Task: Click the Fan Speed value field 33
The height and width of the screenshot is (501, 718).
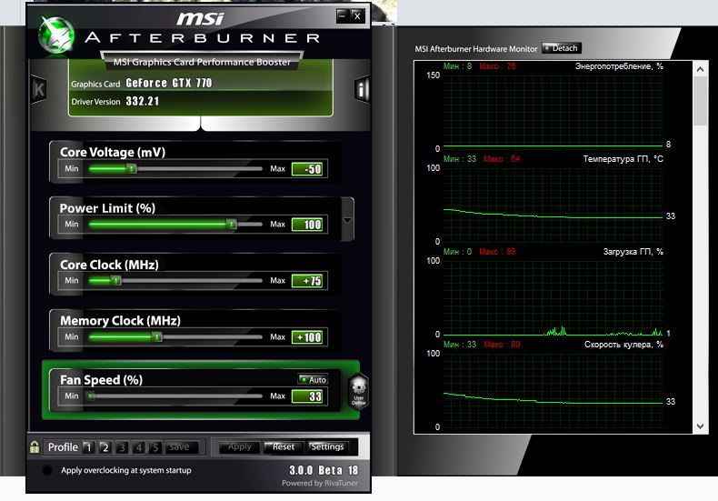Action: (x=307, y=396)
